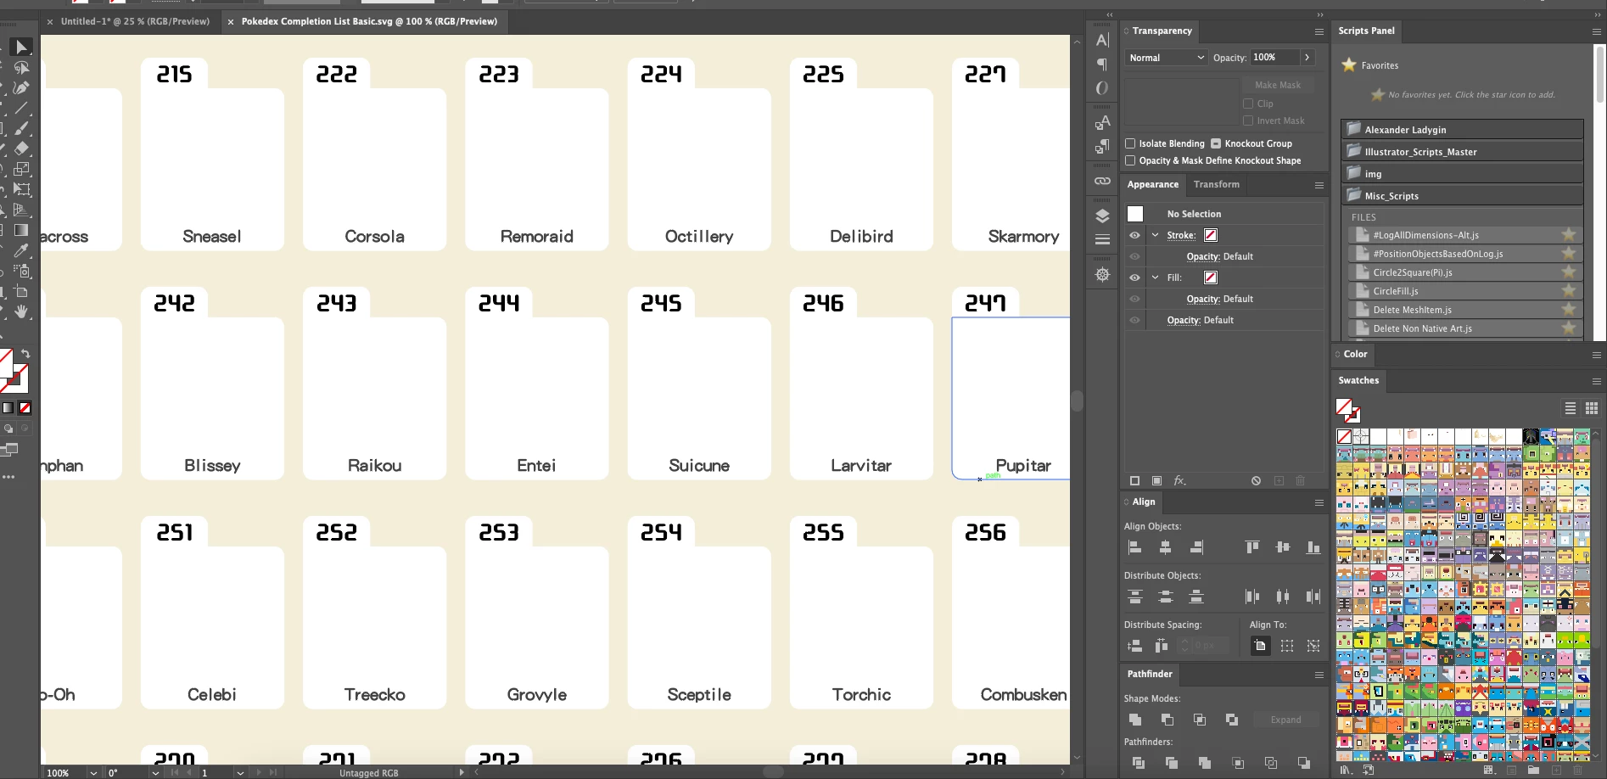Open the blending mode Normal dropdown

(1166, 58)
